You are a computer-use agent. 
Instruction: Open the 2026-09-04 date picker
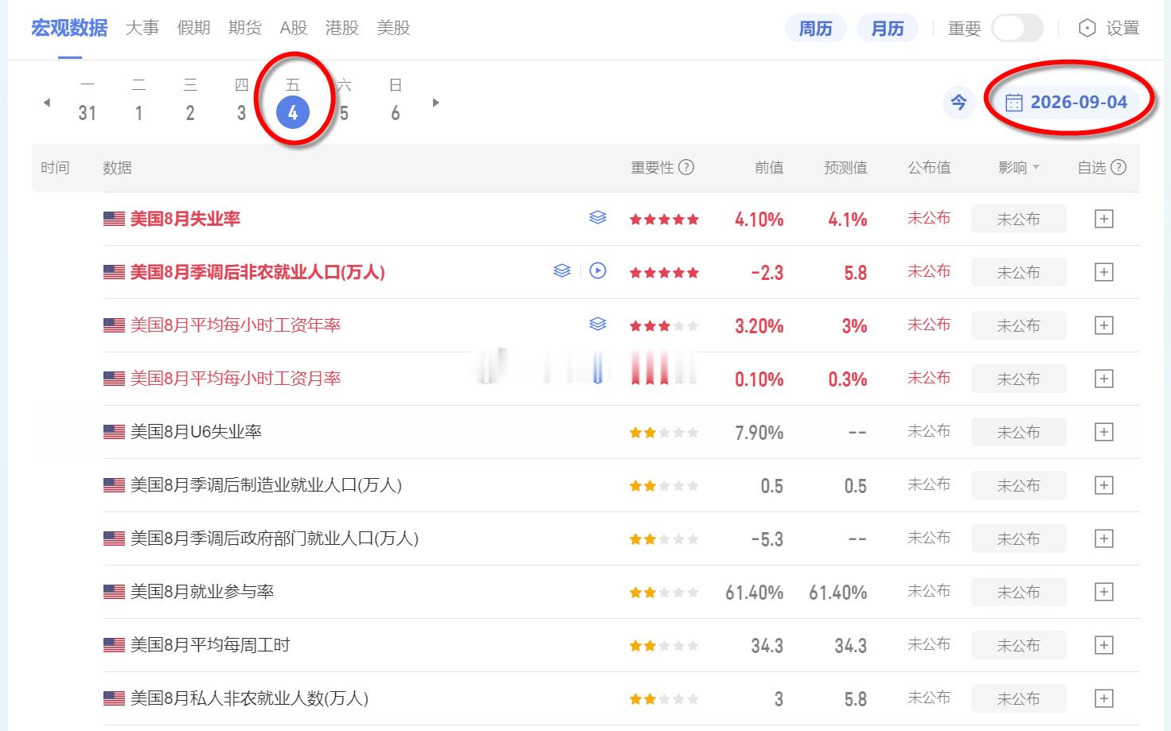tap(1067, 102)
